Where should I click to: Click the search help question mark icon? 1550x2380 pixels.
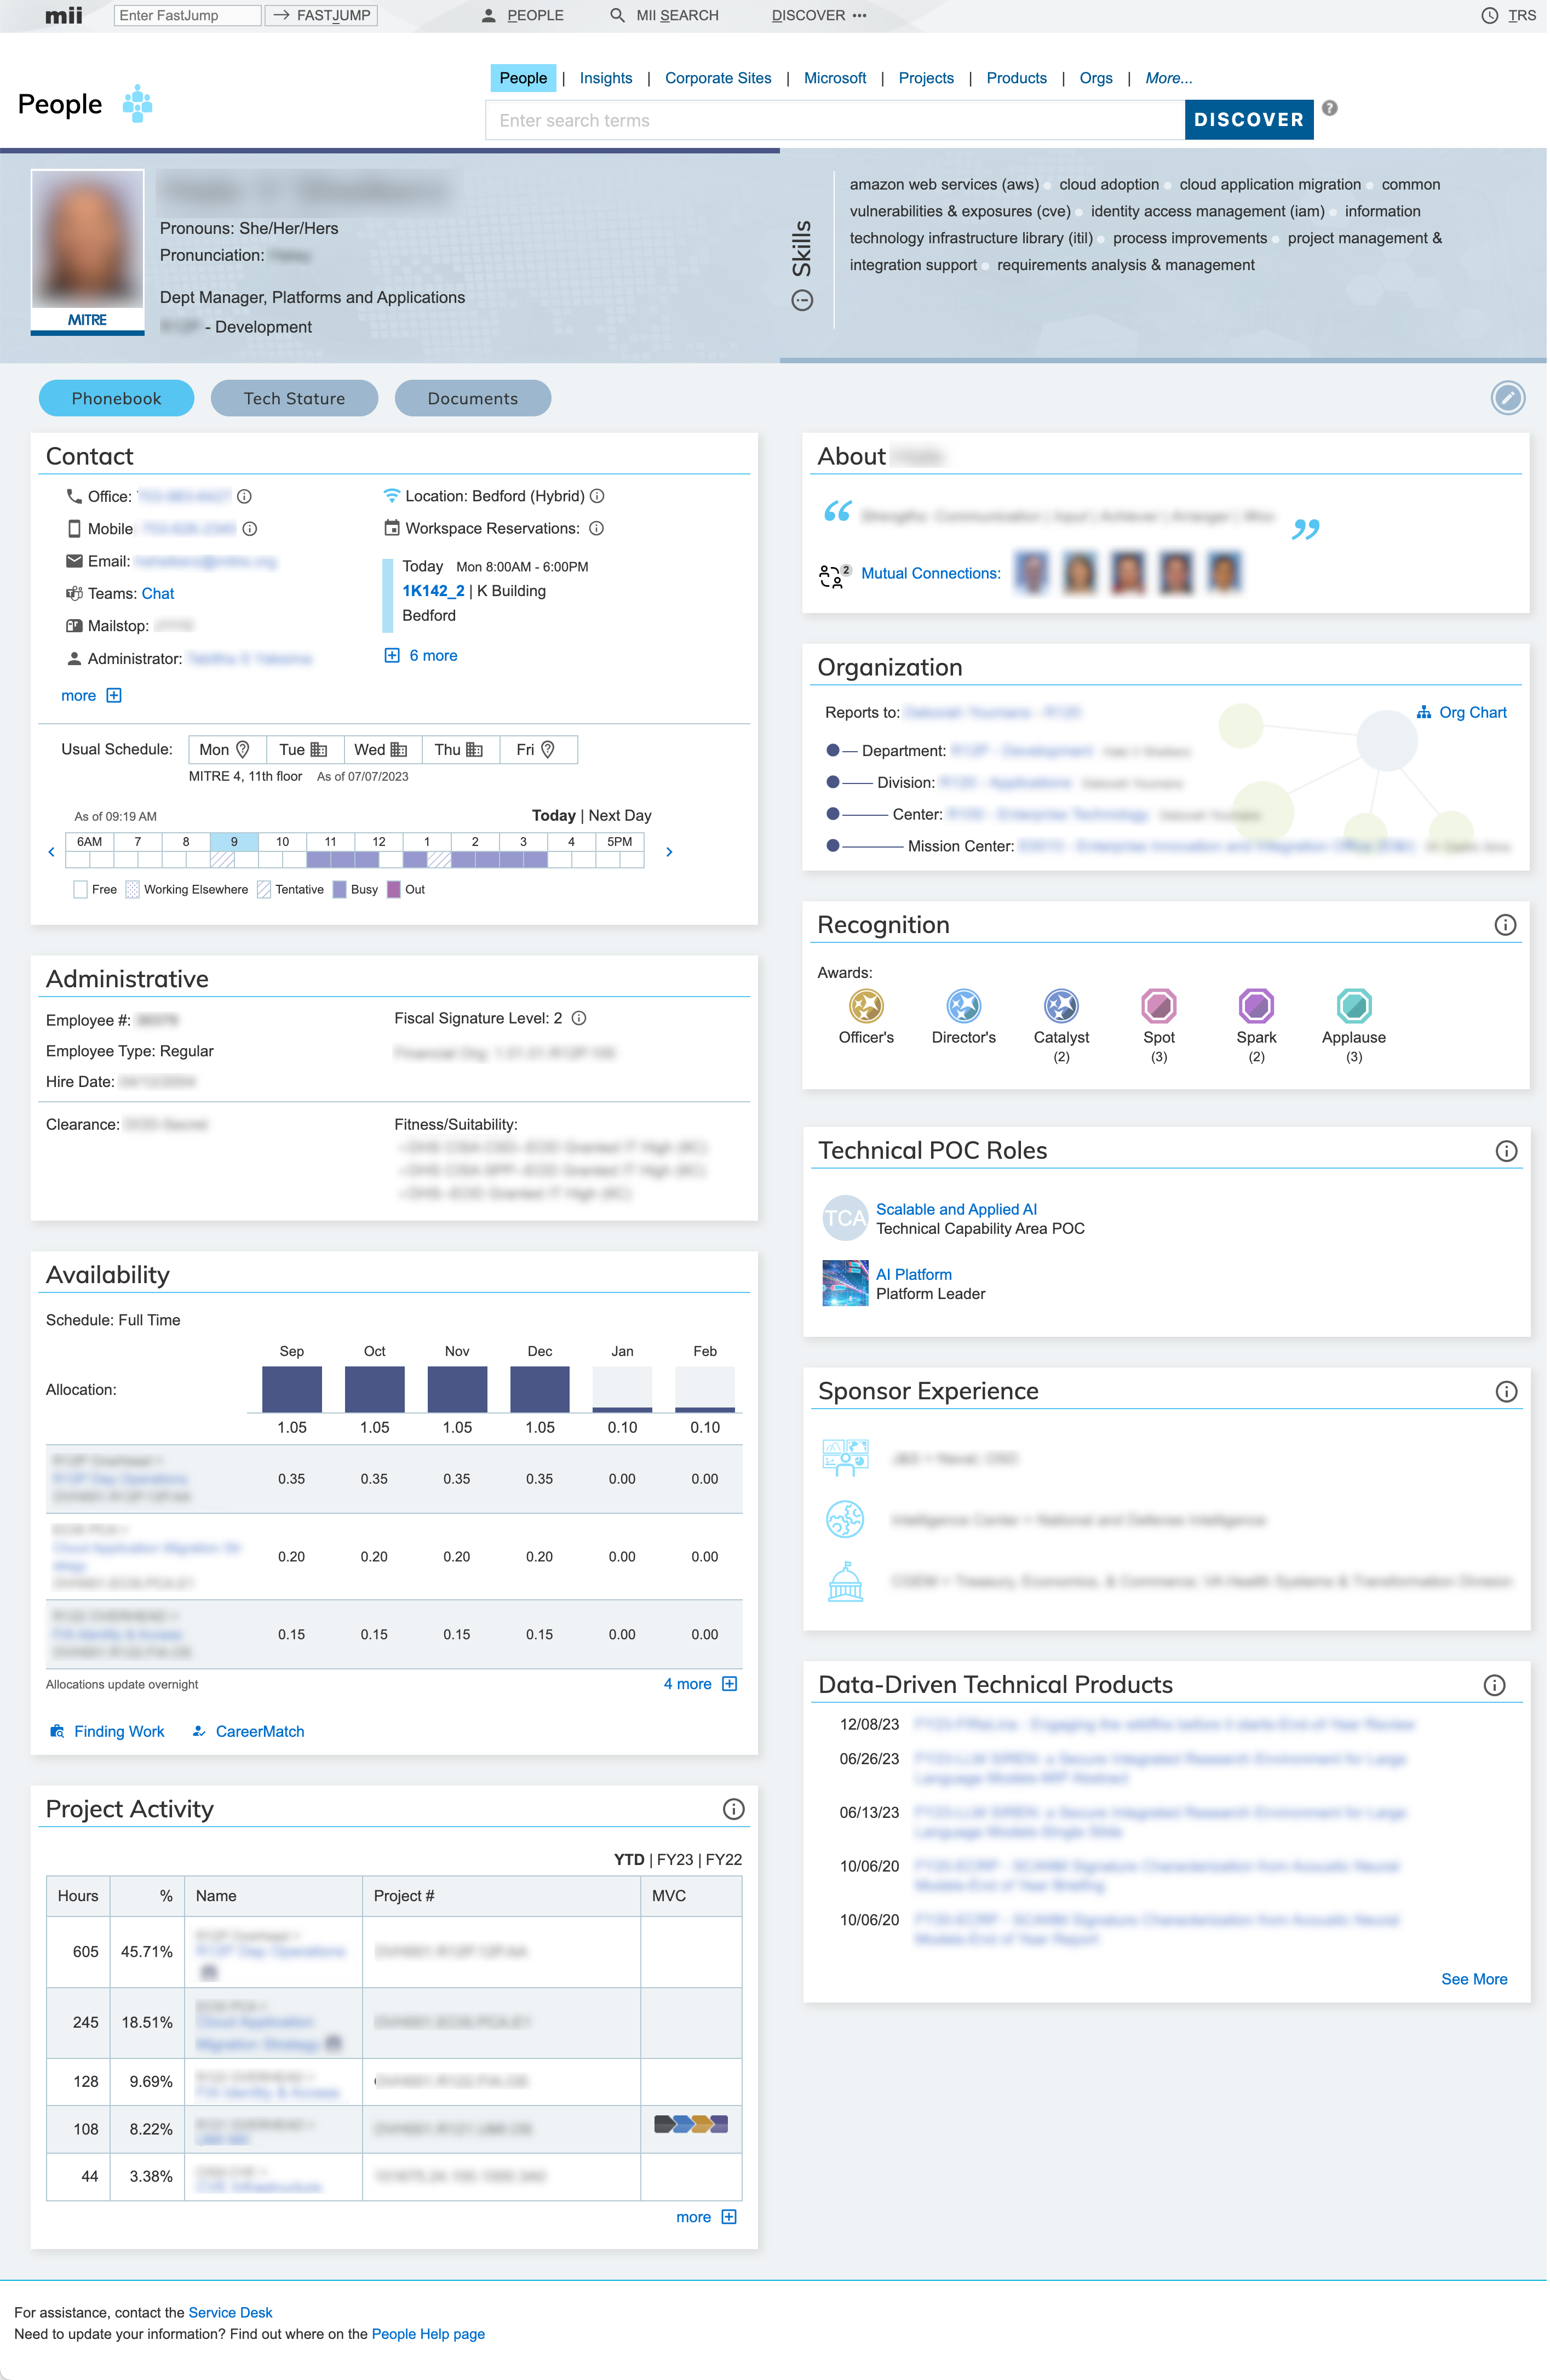point(1330,108)
